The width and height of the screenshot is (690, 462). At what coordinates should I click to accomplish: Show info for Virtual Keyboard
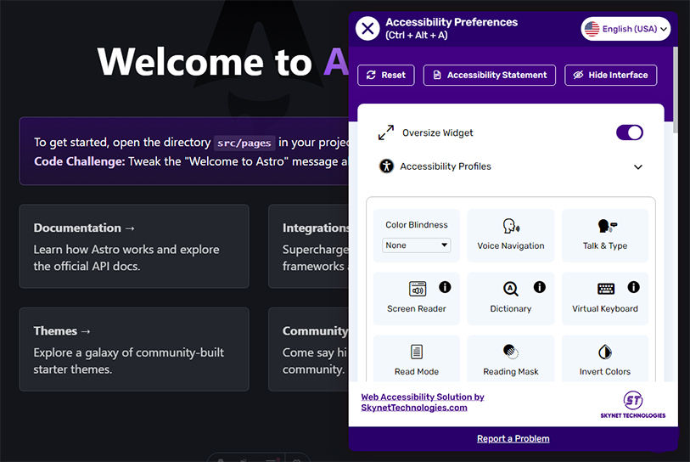(634, 287)
